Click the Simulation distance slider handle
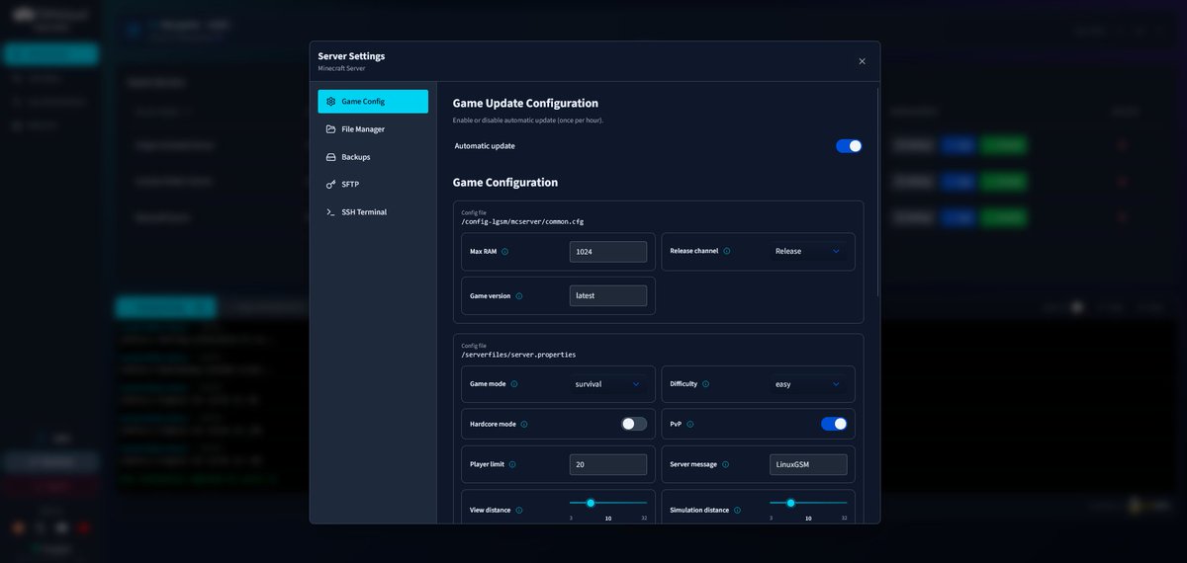Image resolution: width=1187 pixels, height=563 pixels. [x=790, y=503]
